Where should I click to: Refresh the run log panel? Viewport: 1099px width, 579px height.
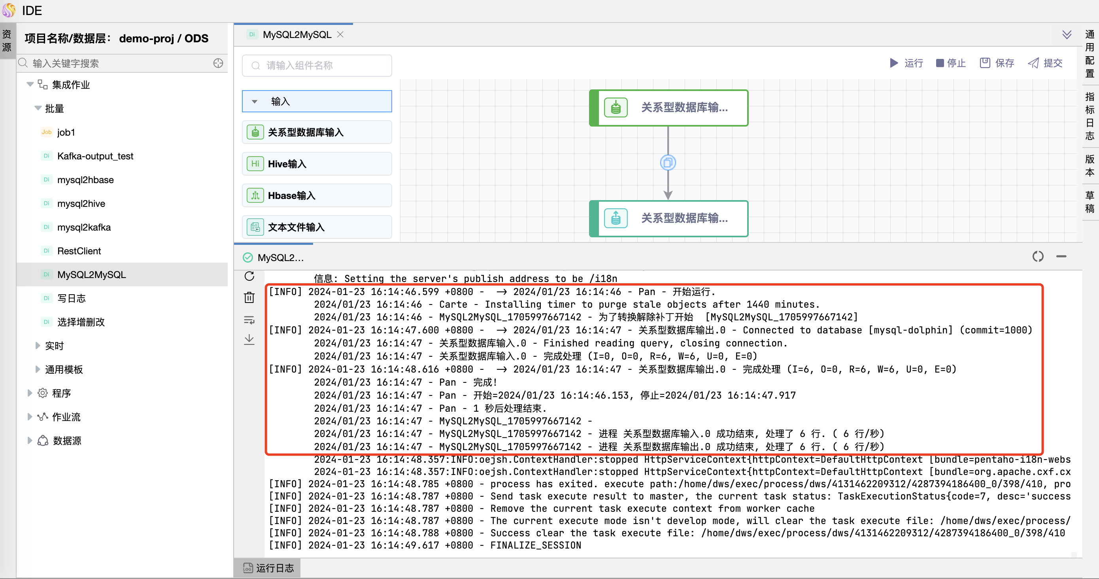[249, 276]
